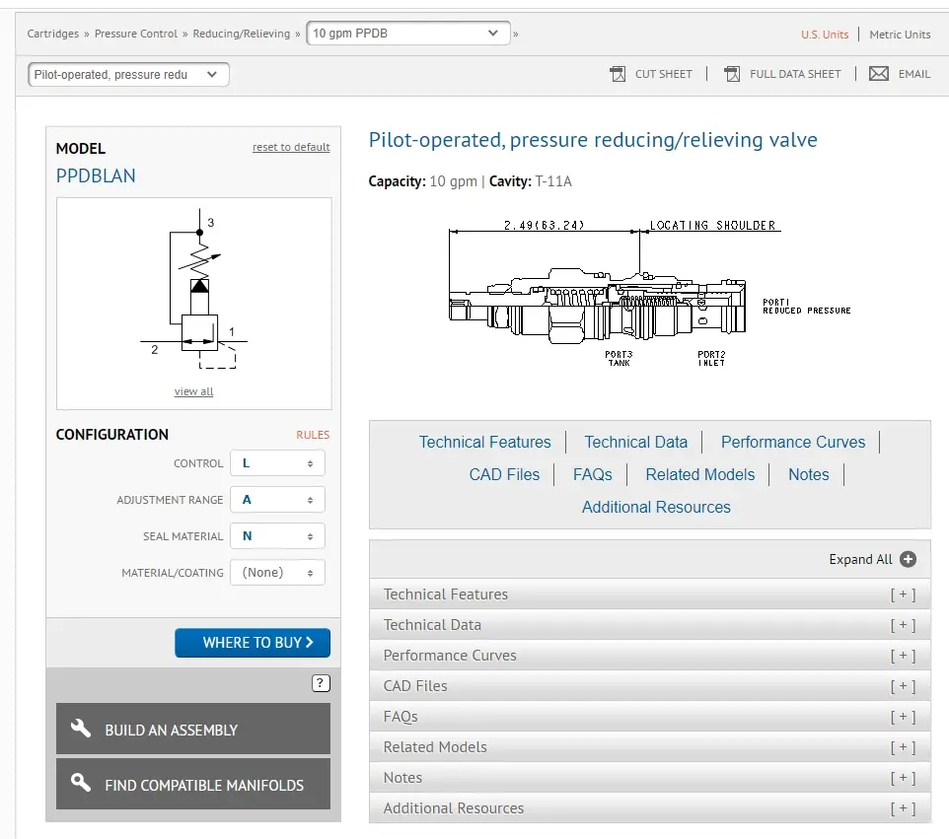Open the Seal Material N selector
Image resolution: width=949 pixels, height=839 pixels.
click(277, 536)
